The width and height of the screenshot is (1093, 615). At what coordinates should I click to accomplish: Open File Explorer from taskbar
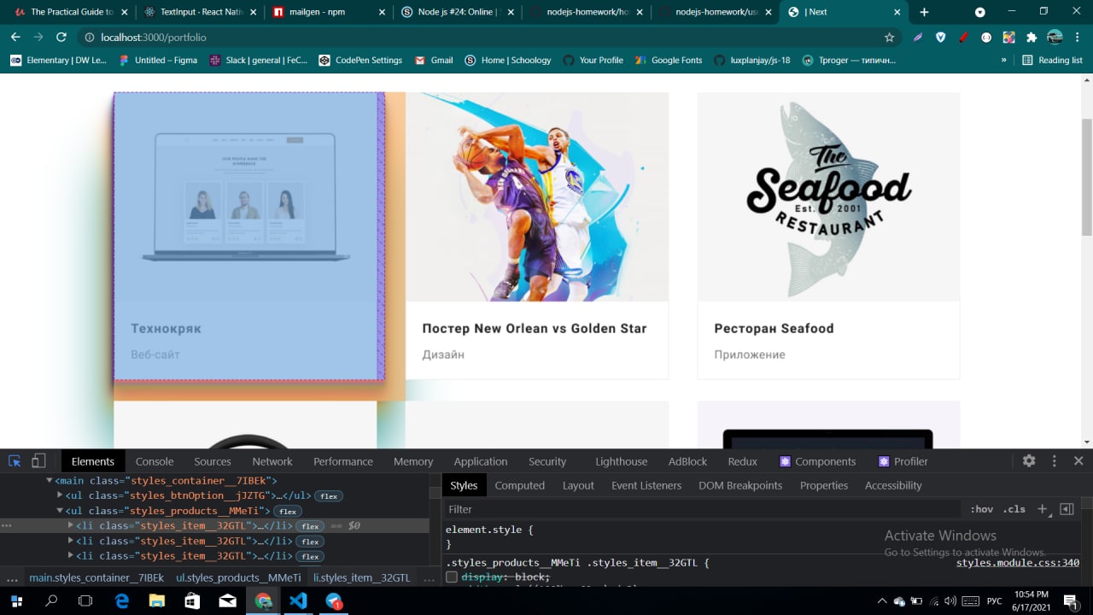(156, 601)
